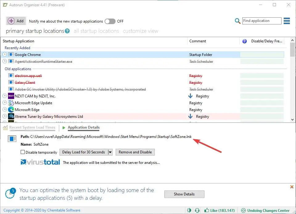Click the headset support icon in status bar
Image resolution: width=296 pixels, height=214 pixels.
[197, 210]
